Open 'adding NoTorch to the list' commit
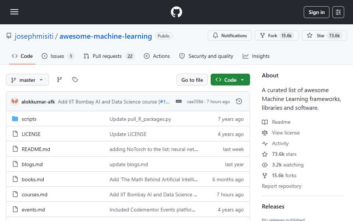Screen dimensions: 353x221 pyautogui.click(x=154, y=149)
